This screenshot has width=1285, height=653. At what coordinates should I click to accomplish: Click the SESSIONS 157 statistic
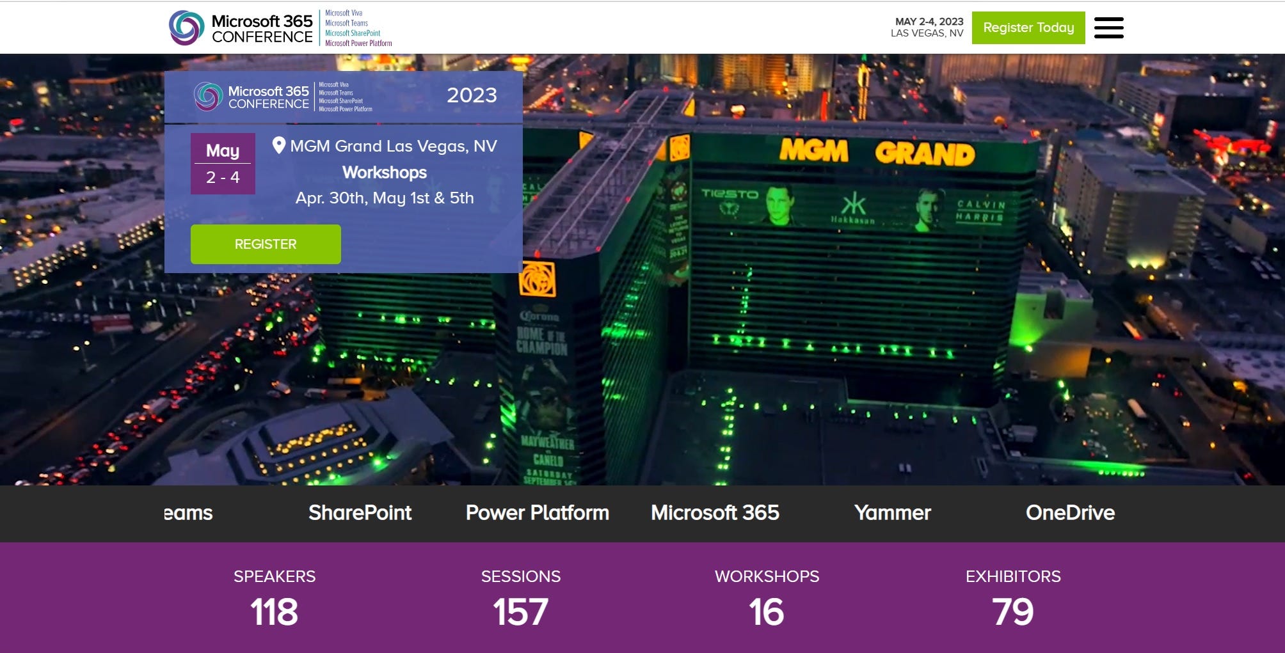521,599
